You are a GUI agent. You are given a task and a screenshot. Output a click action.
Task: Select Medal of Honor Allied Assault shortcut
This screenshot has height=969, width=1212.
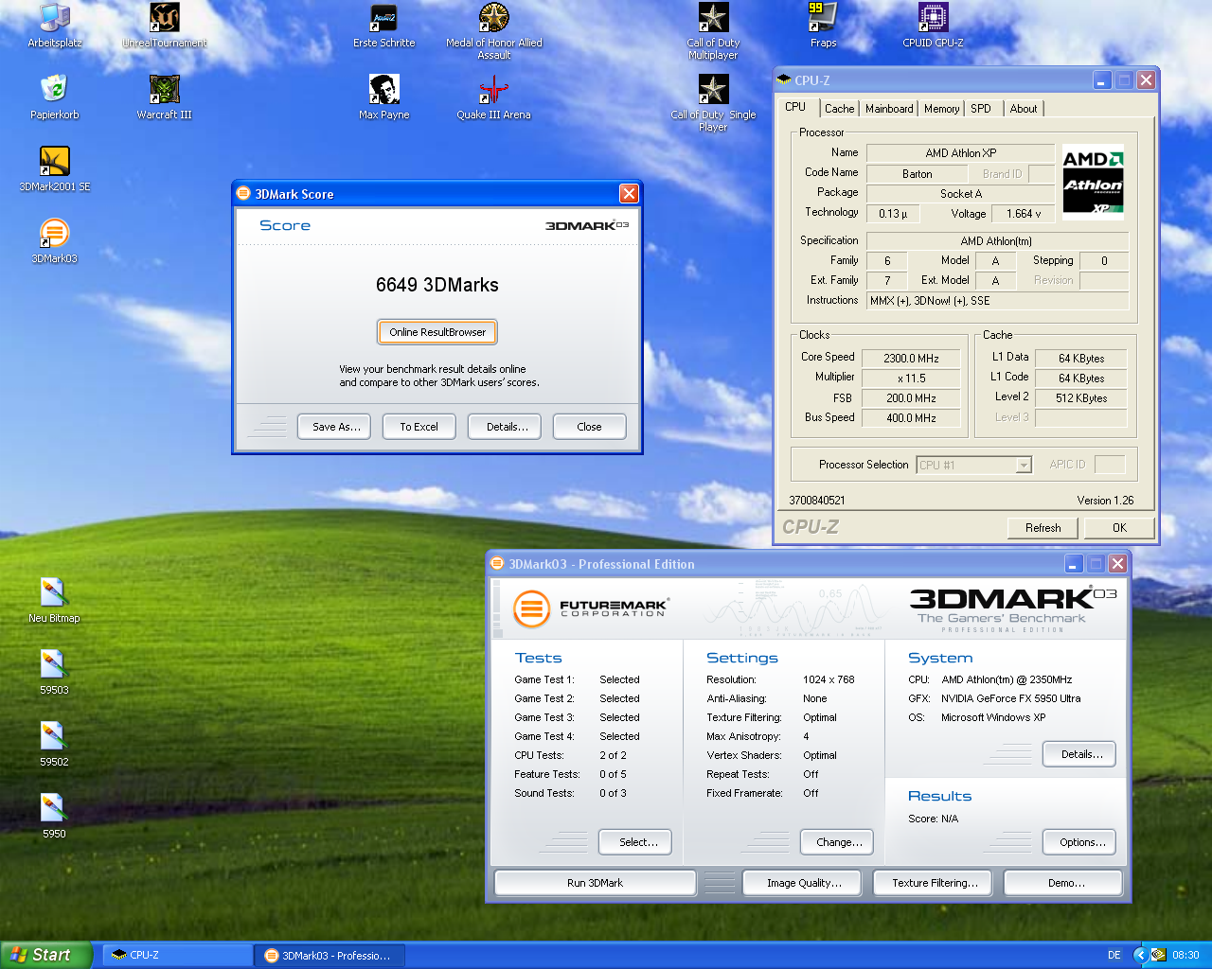(494, 31)
